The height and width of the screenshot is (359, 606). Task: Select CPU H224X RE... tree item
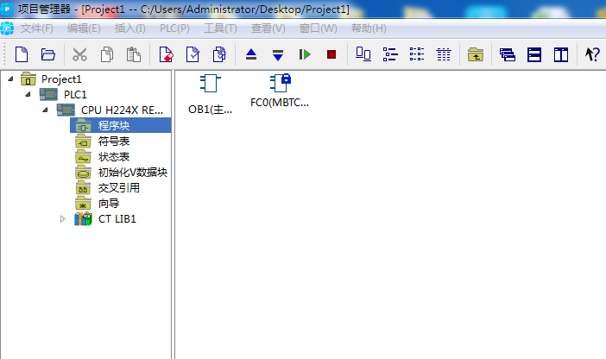[122, 110]
